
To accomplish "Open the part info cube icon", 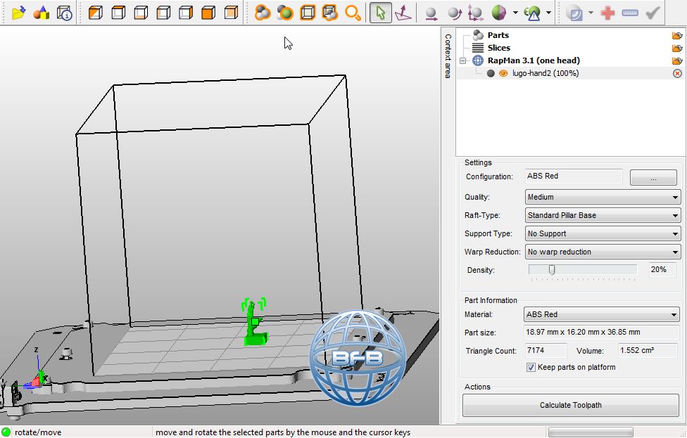I will point(65,13).
